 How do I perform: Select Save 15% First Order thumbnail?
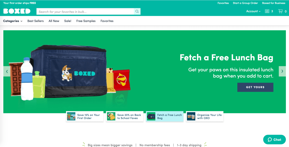[x=85, y=116]
